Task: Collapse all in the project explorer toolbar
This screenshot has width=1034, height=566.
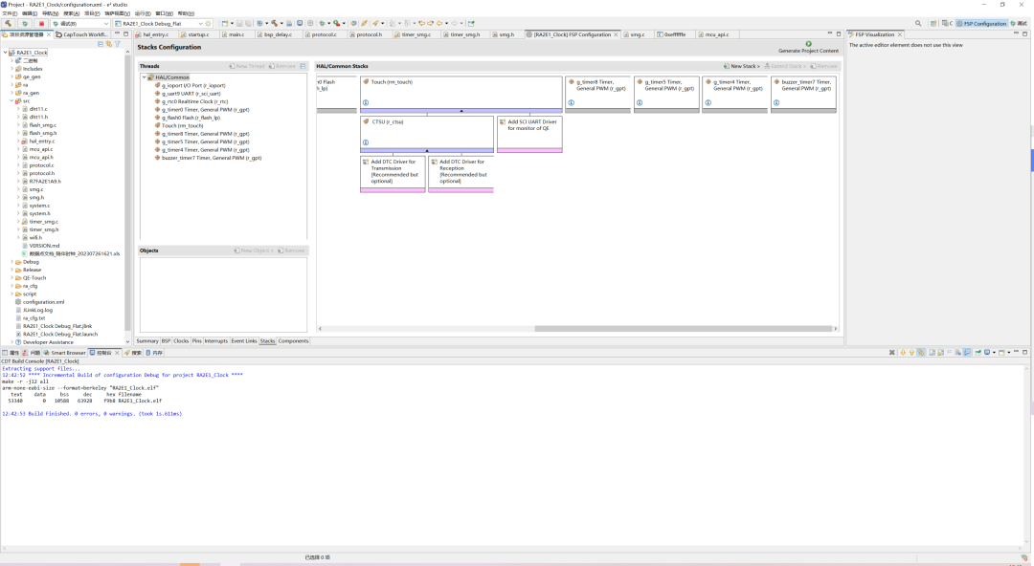Action: coord(101,44)
